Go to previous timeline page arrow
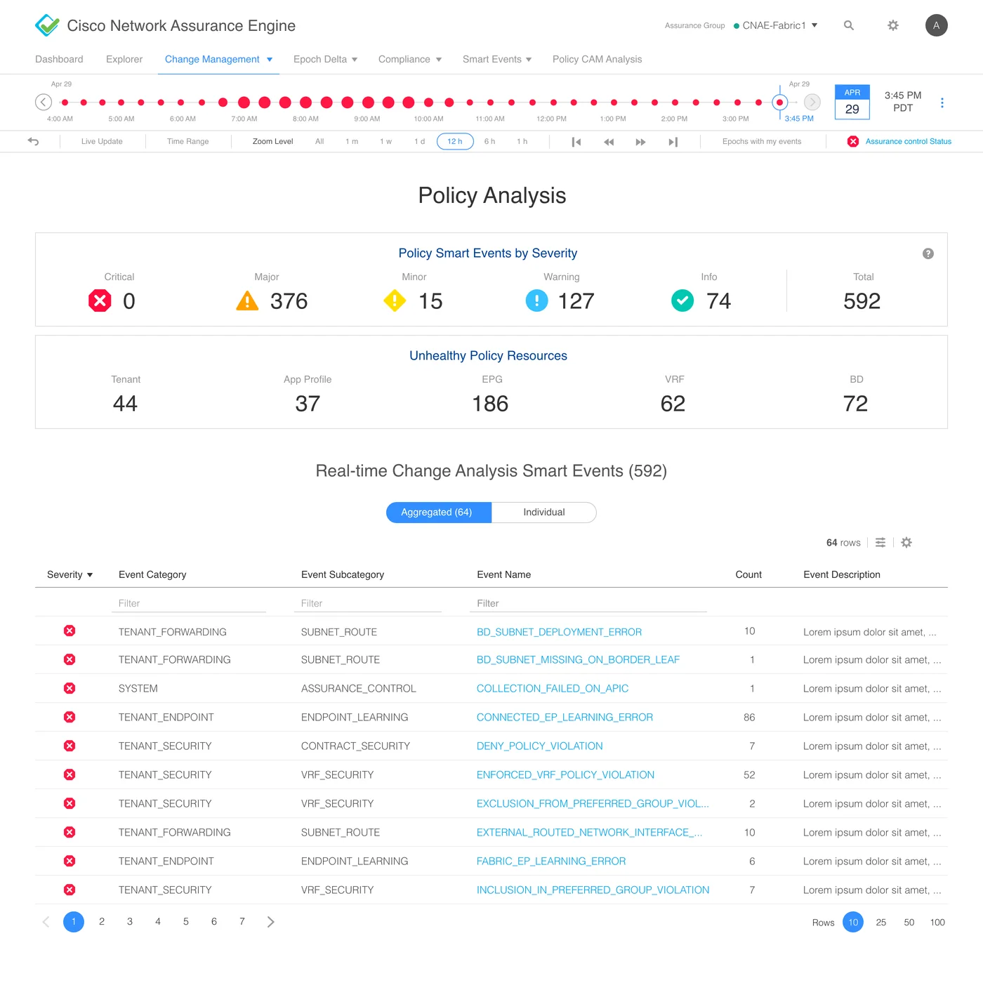Viewport: 983px width, 983px height. pyautogui.click(x=44, y=102)
